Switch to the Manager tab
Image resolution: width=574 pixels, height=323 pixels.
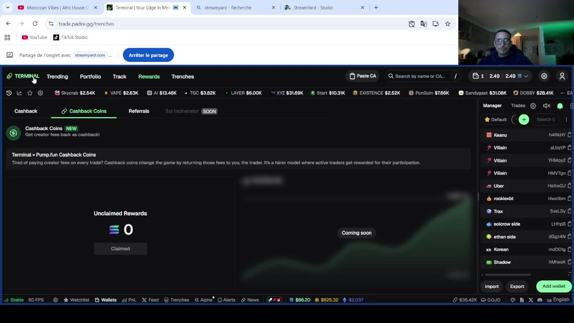pos(492,106)
